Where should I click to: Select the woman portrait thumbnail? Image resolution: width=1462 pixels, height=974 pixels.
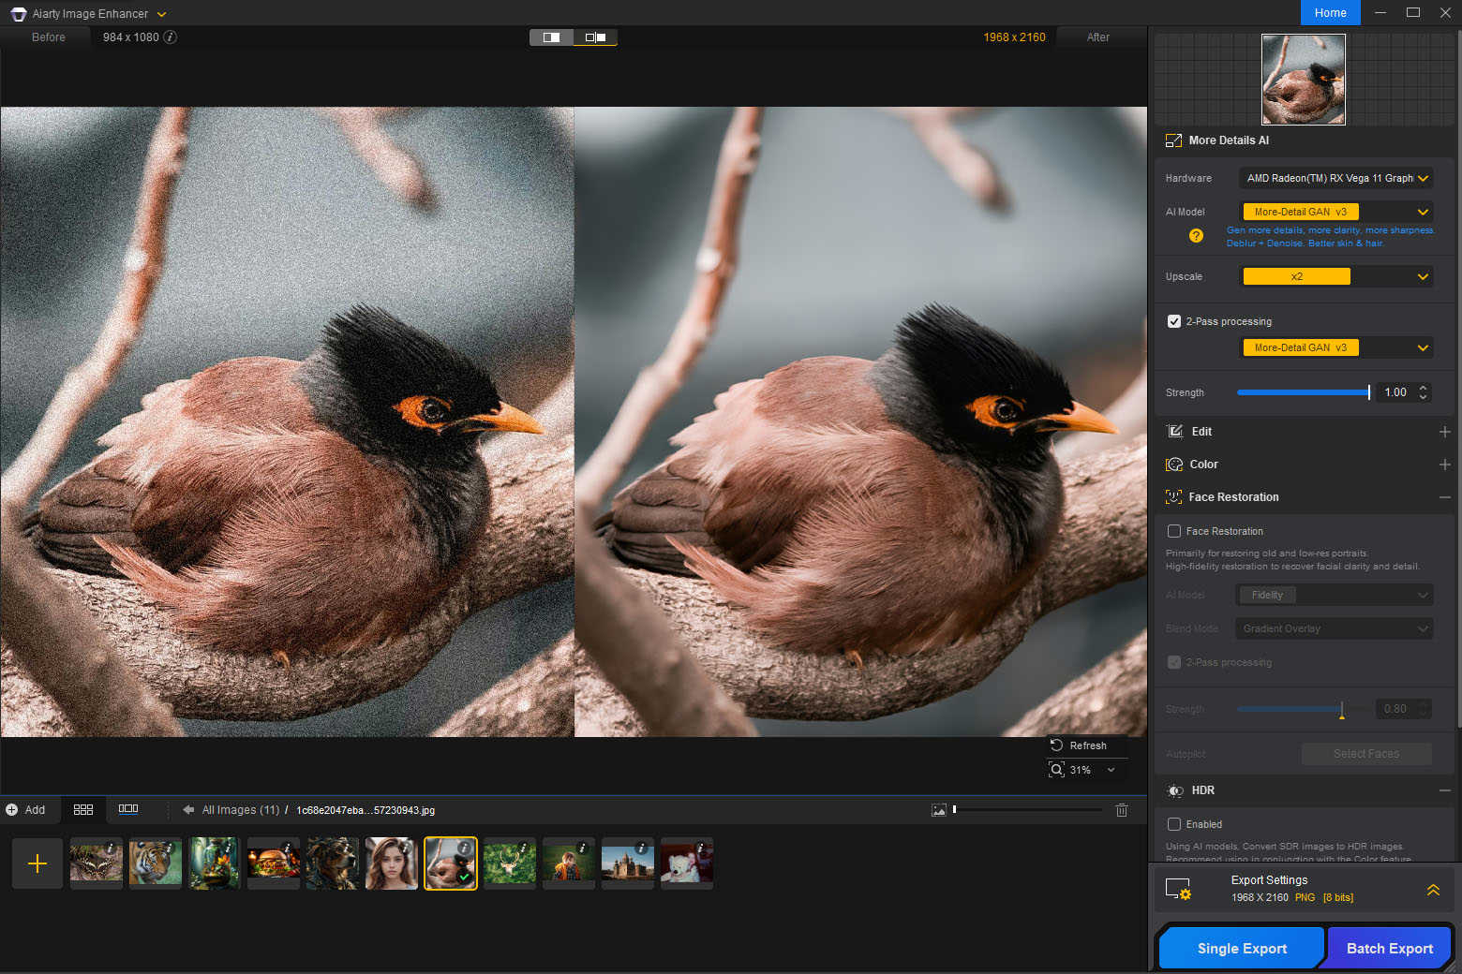coord(392,863)
